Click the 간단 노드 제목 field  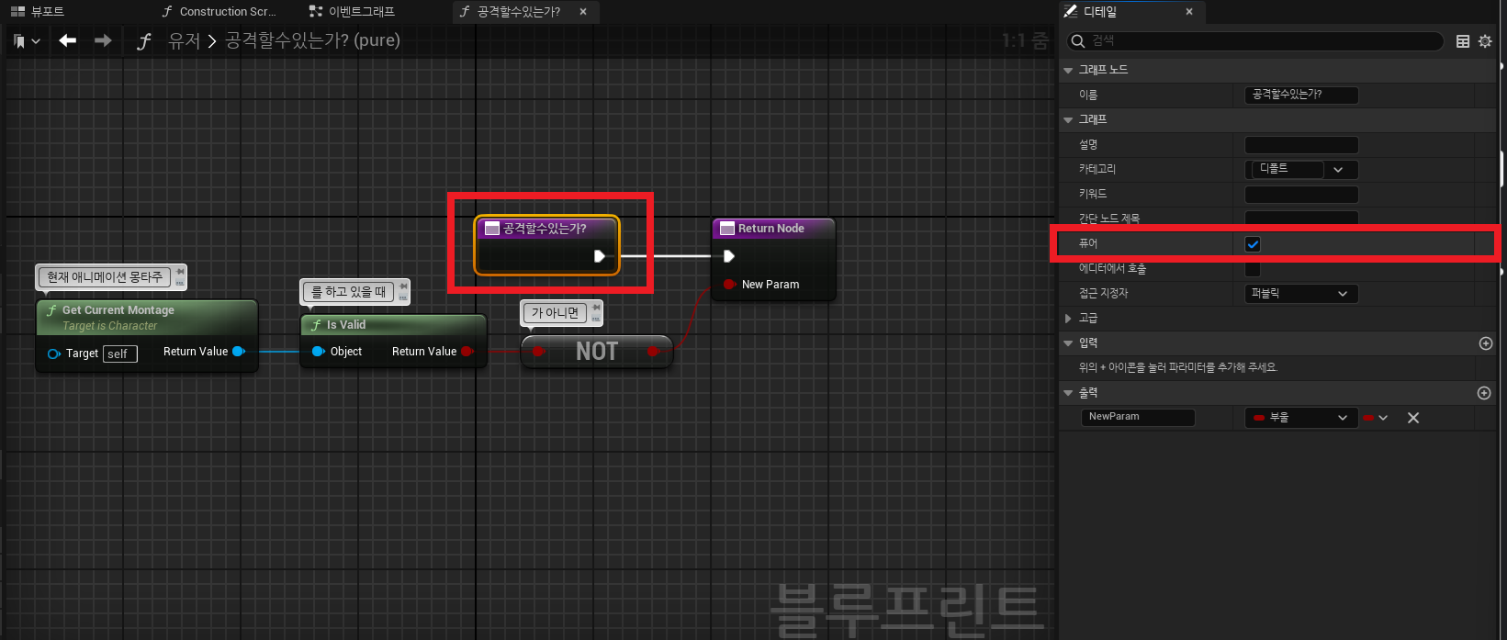(1301, 219)
